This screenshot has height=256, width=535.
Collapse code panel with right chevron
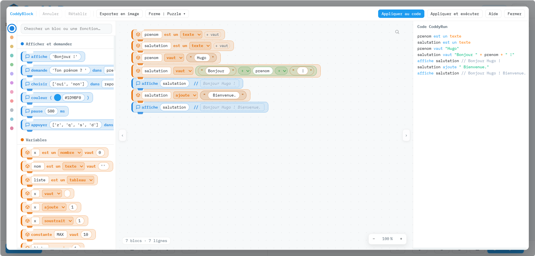click(x=406, y=135)
